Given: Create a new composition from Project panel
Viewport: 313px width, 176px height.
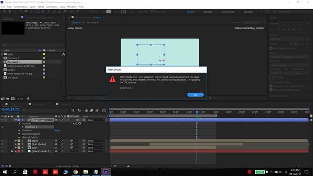Looking at the screenshot, I should 13,99.
